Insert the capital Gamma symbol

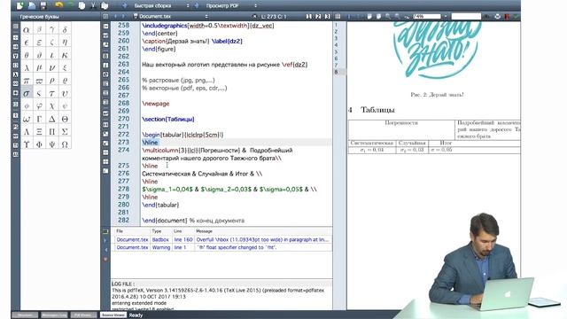pos(39,119)
